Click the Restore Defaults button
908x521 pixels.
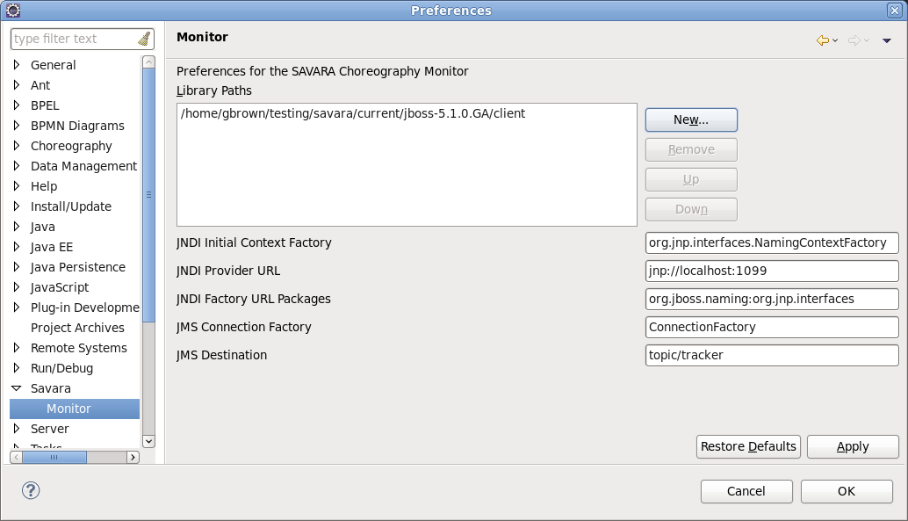pos(748,446)
